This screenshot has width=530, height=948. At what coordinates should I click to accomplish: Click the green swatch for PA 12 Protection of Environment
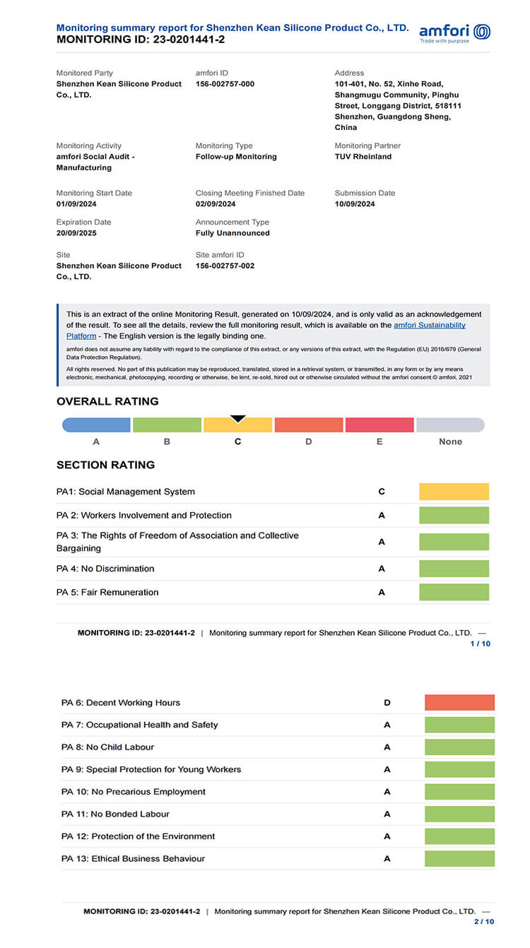[x=459, y=836]
